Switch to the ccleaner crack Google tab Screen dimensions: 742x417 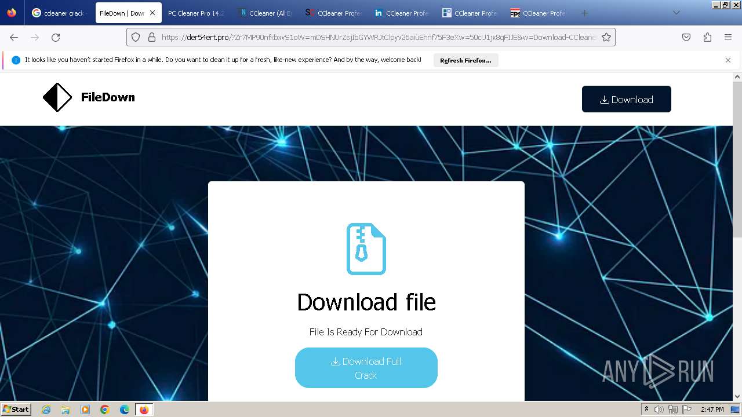[59, 13]
